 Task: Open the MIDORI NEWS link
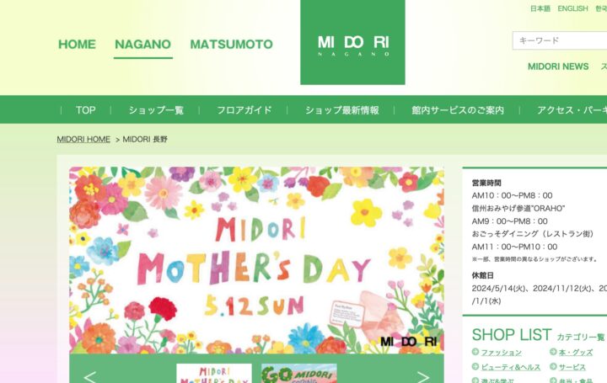pyautogui.click(x=558, y=66)
